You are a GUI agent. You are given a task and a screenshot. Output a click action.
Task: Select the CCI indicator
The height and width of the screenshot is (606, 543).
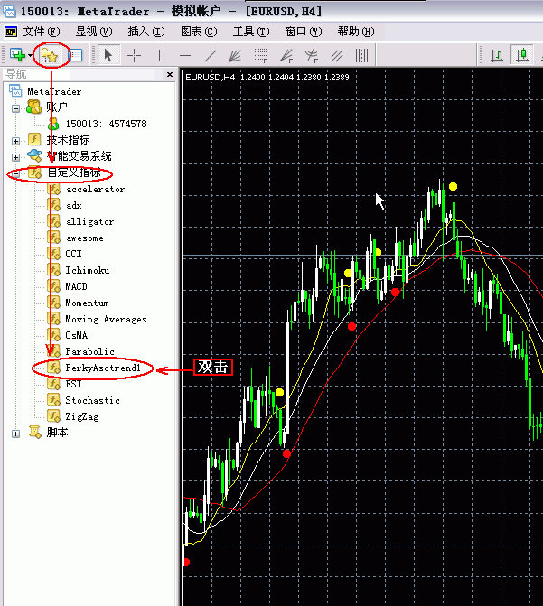[x=73, y=254]
